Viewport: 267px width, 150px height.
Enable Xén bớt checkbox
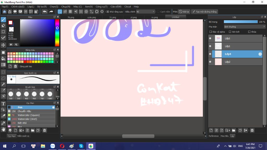[230, 32]
